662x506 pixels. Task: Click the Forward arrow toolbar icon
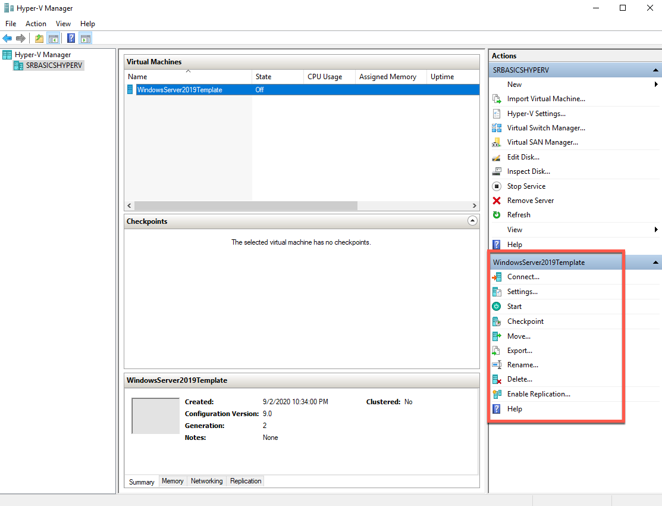click(21, 39)
